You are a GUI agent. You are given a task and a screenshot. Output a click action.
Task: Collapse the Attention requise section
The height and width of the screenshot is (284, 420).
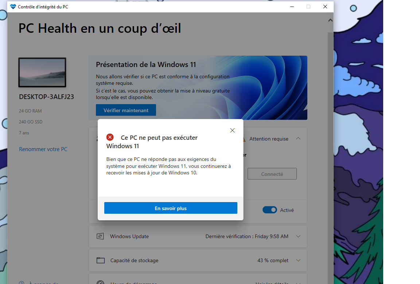coord(298,138)
